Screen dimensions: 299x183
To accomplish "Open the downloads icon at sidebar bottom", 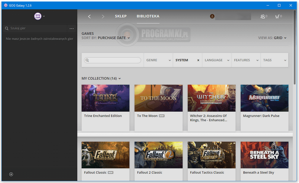I will 11,174.
